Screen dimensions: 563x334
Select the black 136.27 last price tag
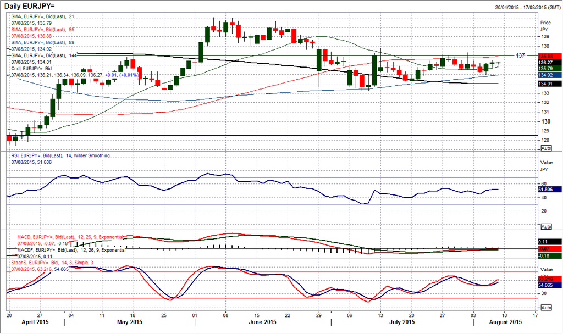(550, 63)
